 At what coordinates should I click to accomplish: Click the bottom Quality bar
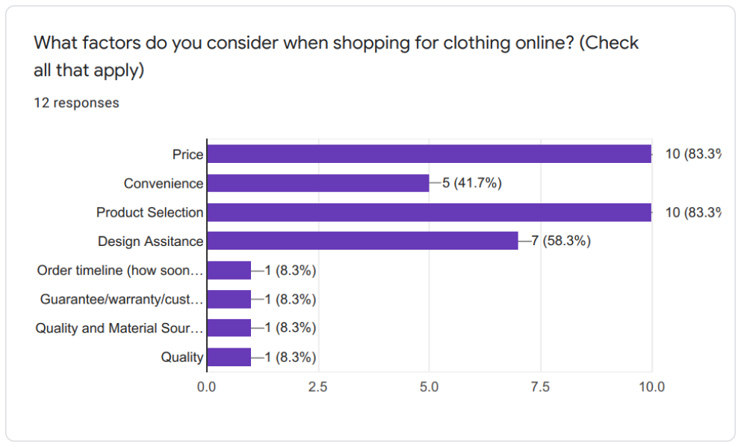(229, 357)
